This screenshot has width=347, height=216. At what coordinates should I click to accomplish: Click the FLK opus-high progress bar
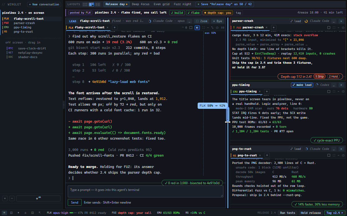point(73,213)
